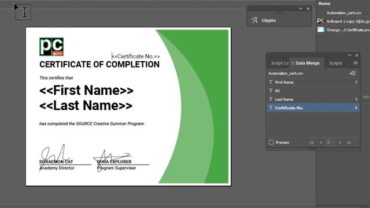
Task: Click the pc guro logo
Action: click(x=51, y=47)
